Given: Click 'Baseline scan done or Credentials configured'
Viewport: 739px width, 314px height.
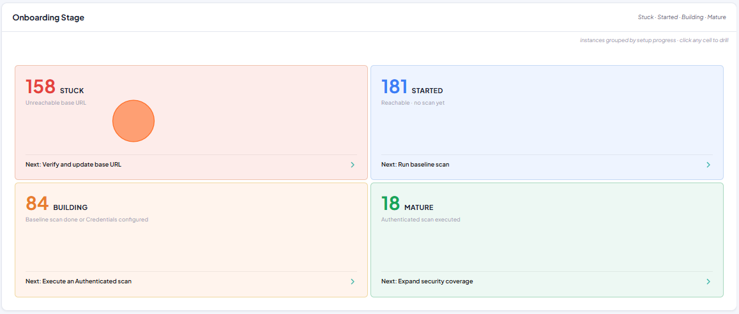Looking at the screenshot, I should coord(87,220).
